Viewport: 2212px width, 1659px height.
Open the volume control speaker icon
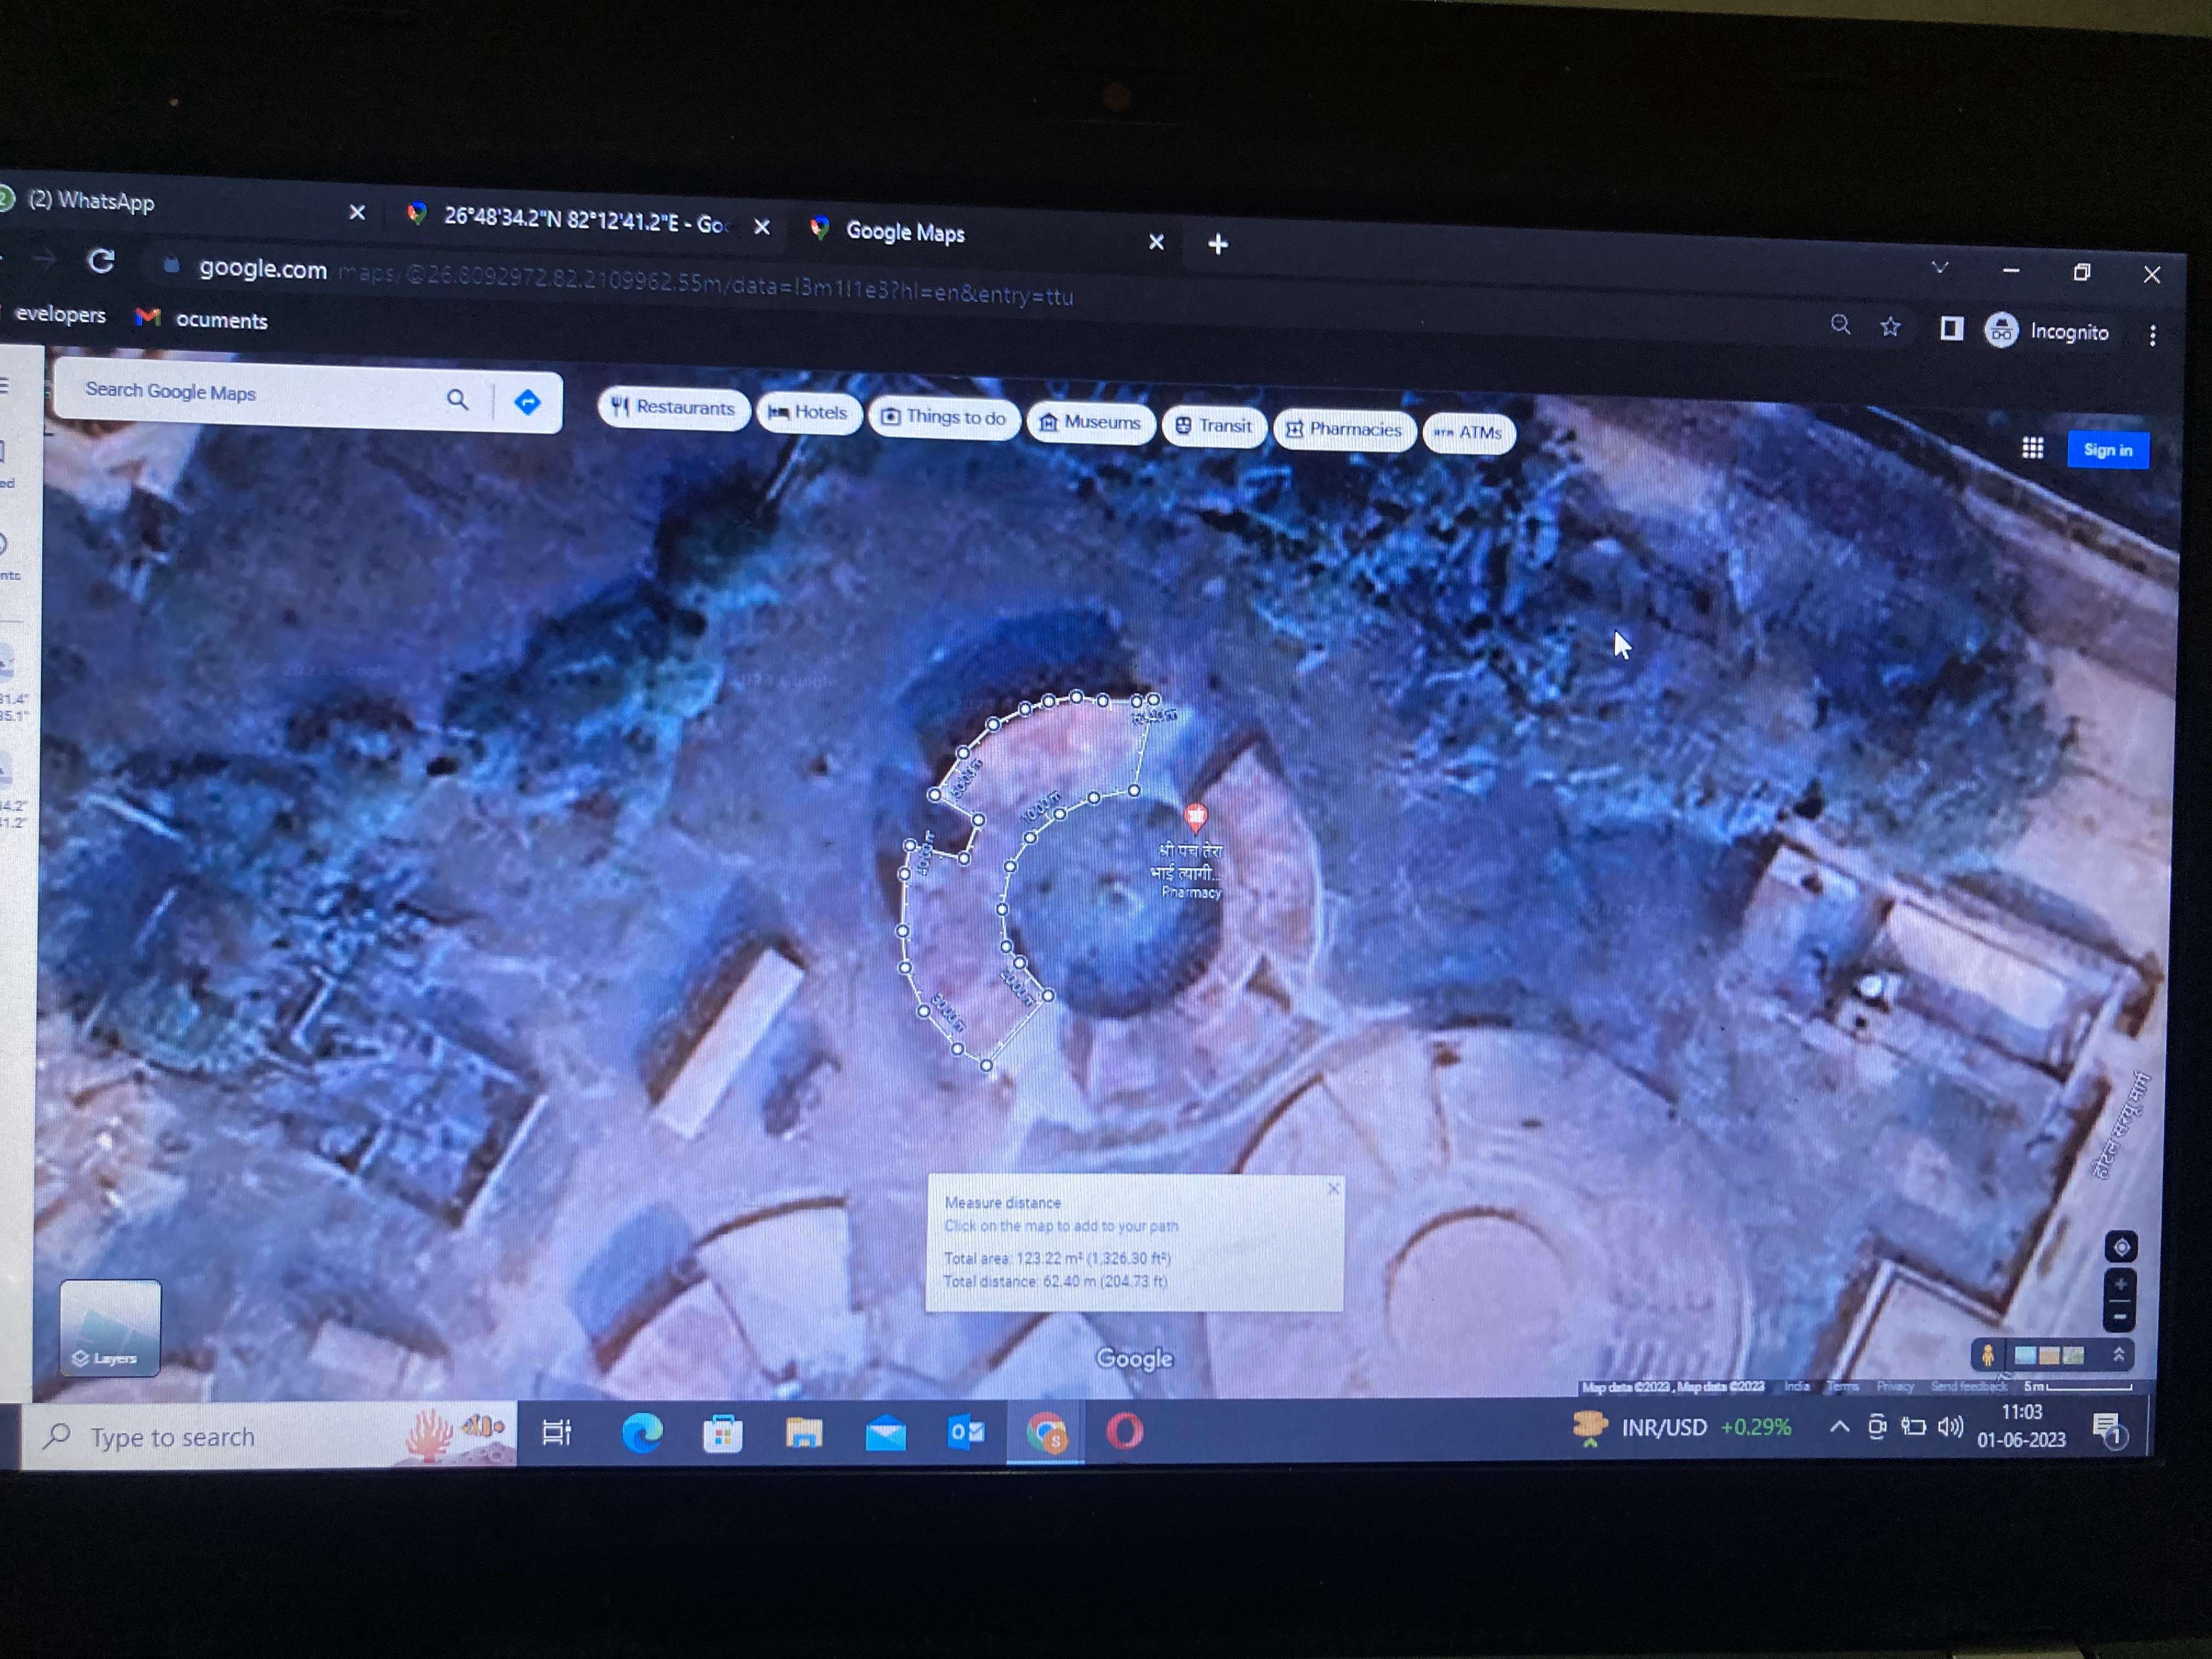pyautogui.click(x=1949, y=1426)
